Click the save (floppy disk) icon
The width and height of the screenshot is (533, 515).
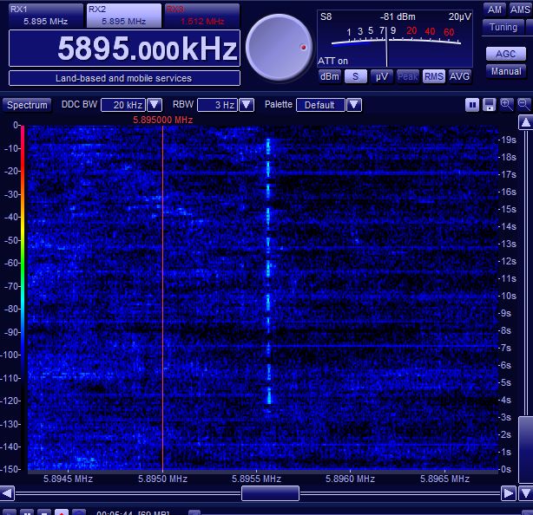pos(489,105)
